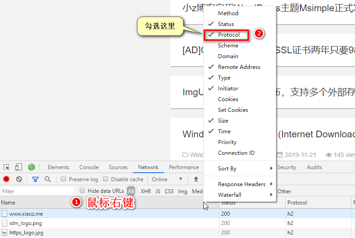355x238 pixels.
Task: Expand the Sort By submenu
Action: (245, 169)
